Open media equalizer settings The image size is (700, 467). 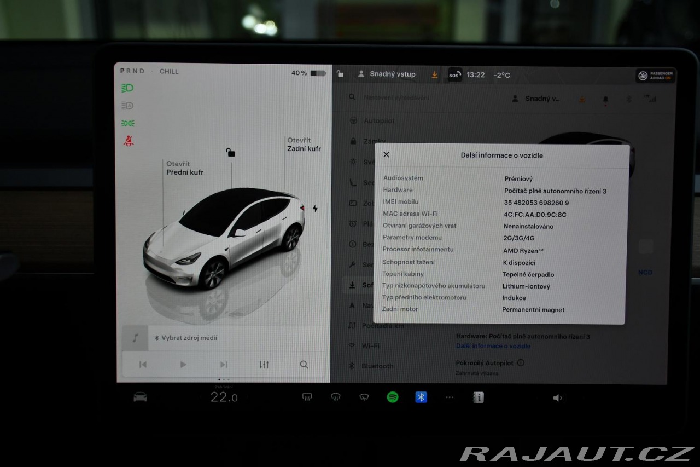(x=264, y=365)
